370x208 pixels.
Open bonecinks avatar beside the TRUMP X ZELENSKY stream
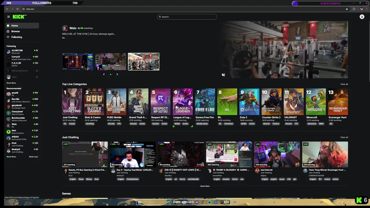click(x=209, y=171)
